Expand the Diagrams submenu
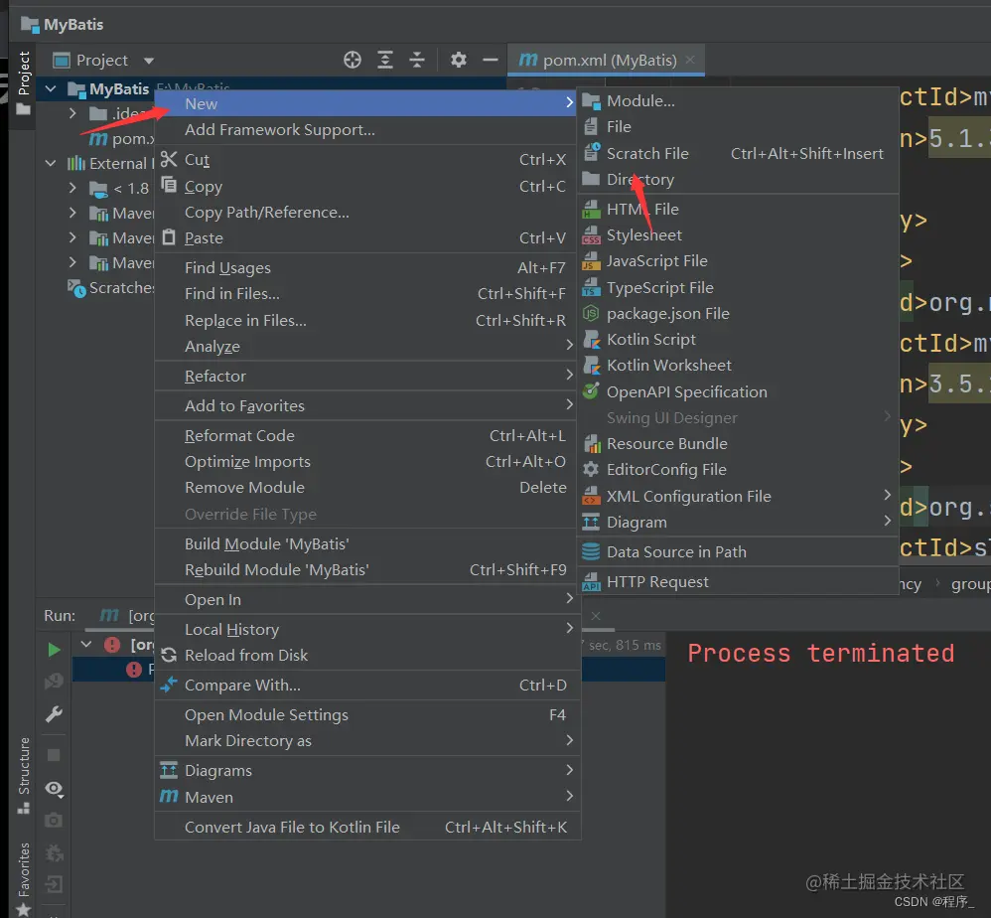Image resolution: width=991 pixels, height=918 pixels. click(x=366, y=770)
